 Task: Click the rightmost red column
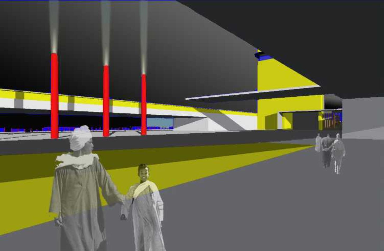tap(144, 104)
